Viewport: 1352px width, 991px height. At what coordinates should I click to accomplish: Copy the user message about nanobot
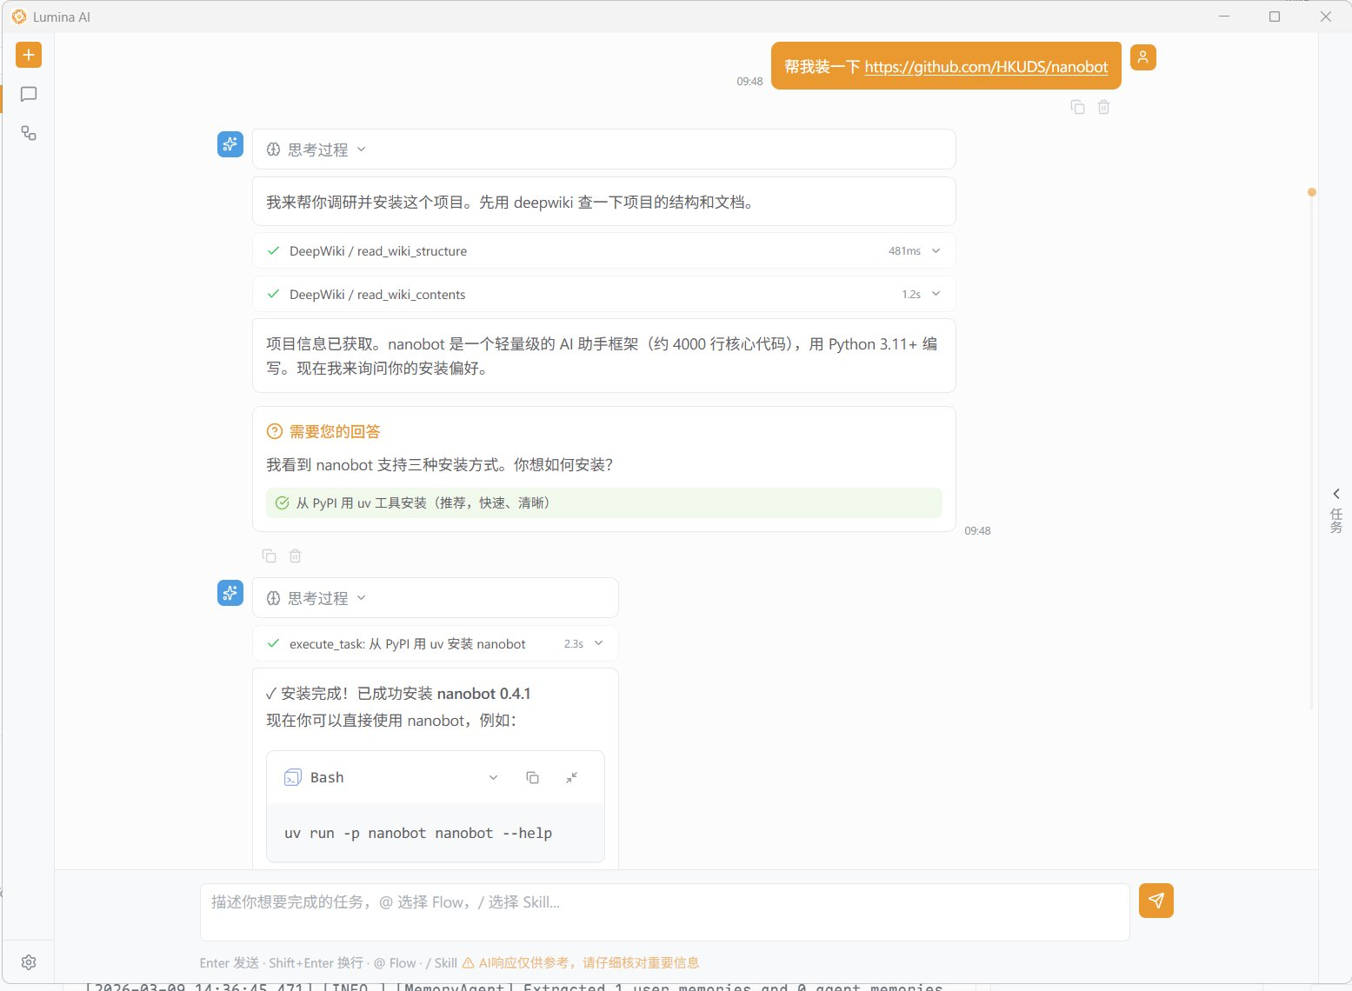[1077, 107]
